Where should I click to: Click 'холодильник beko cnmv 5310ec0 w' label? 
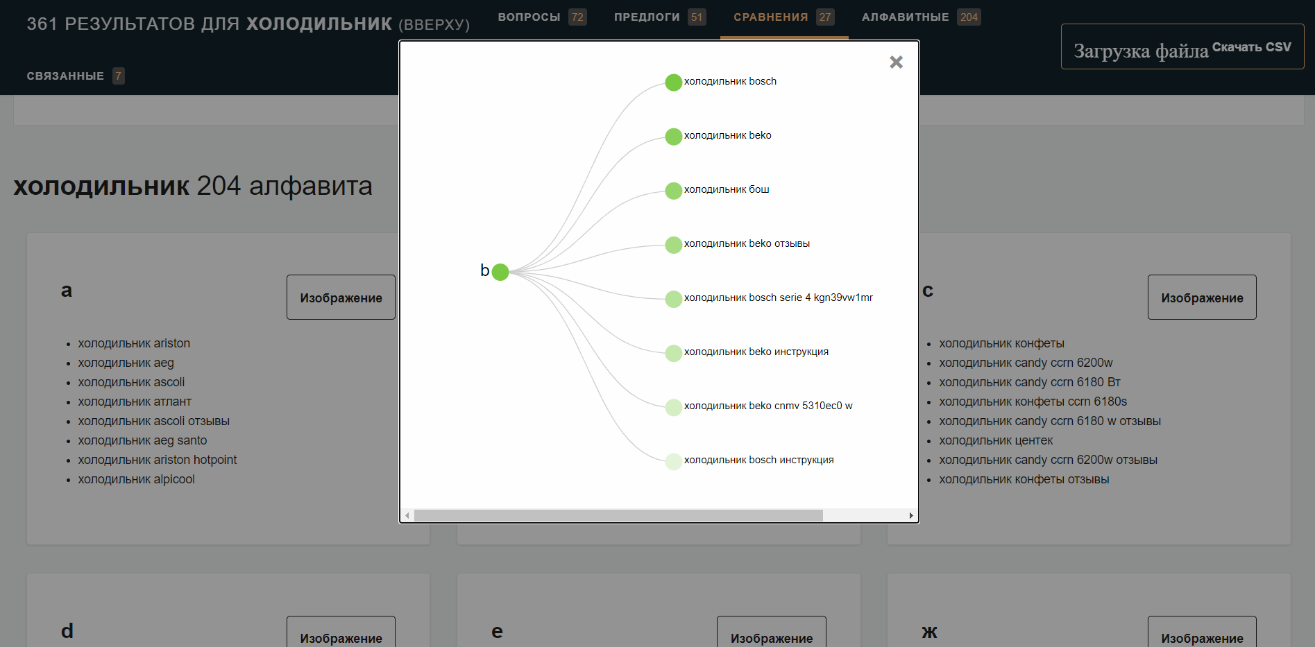pyautogui.click(x=768, y=406)
